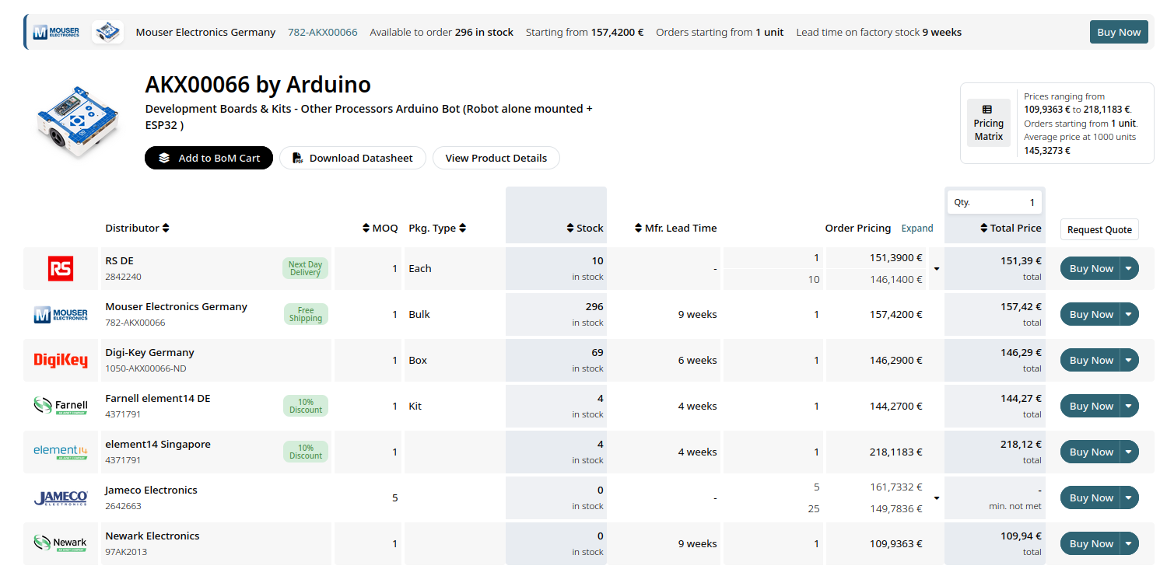
Task: Click the Newark logo
Action: tap(61, 544)
